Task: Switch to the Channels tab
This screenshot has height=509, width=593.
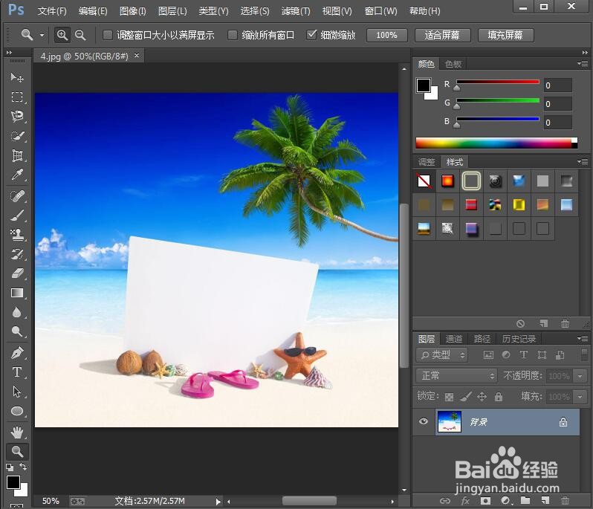Action: [x=453, y=339]
